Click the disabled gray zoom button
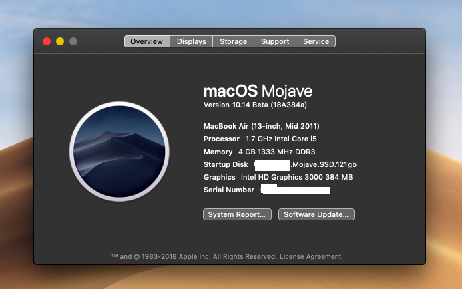Screen dimensions: 462x289 pos(73,41)
